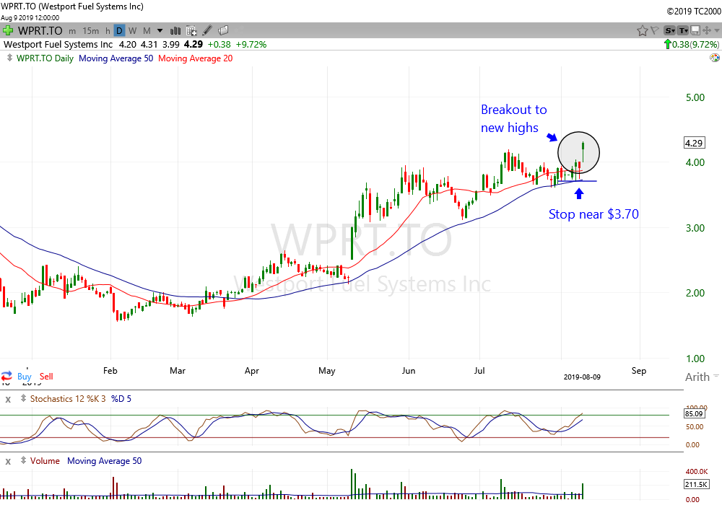Viewport: 722px width, 505px height.
Task: Open the color palette icon below price change
Action: (x=715, y=58)
